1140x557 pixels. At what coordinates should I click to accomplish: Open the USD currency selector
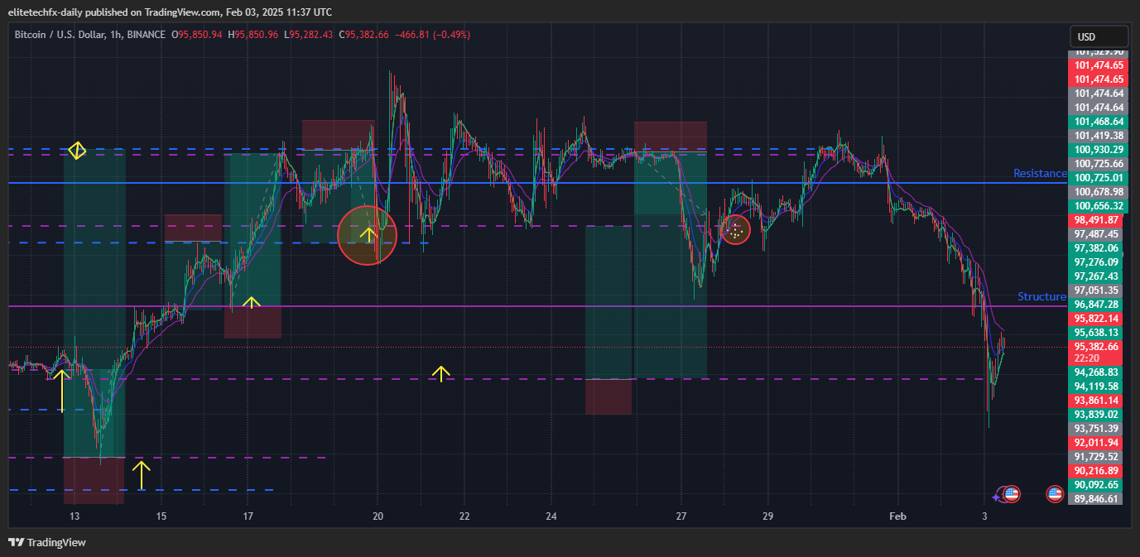coord(1099,36)
